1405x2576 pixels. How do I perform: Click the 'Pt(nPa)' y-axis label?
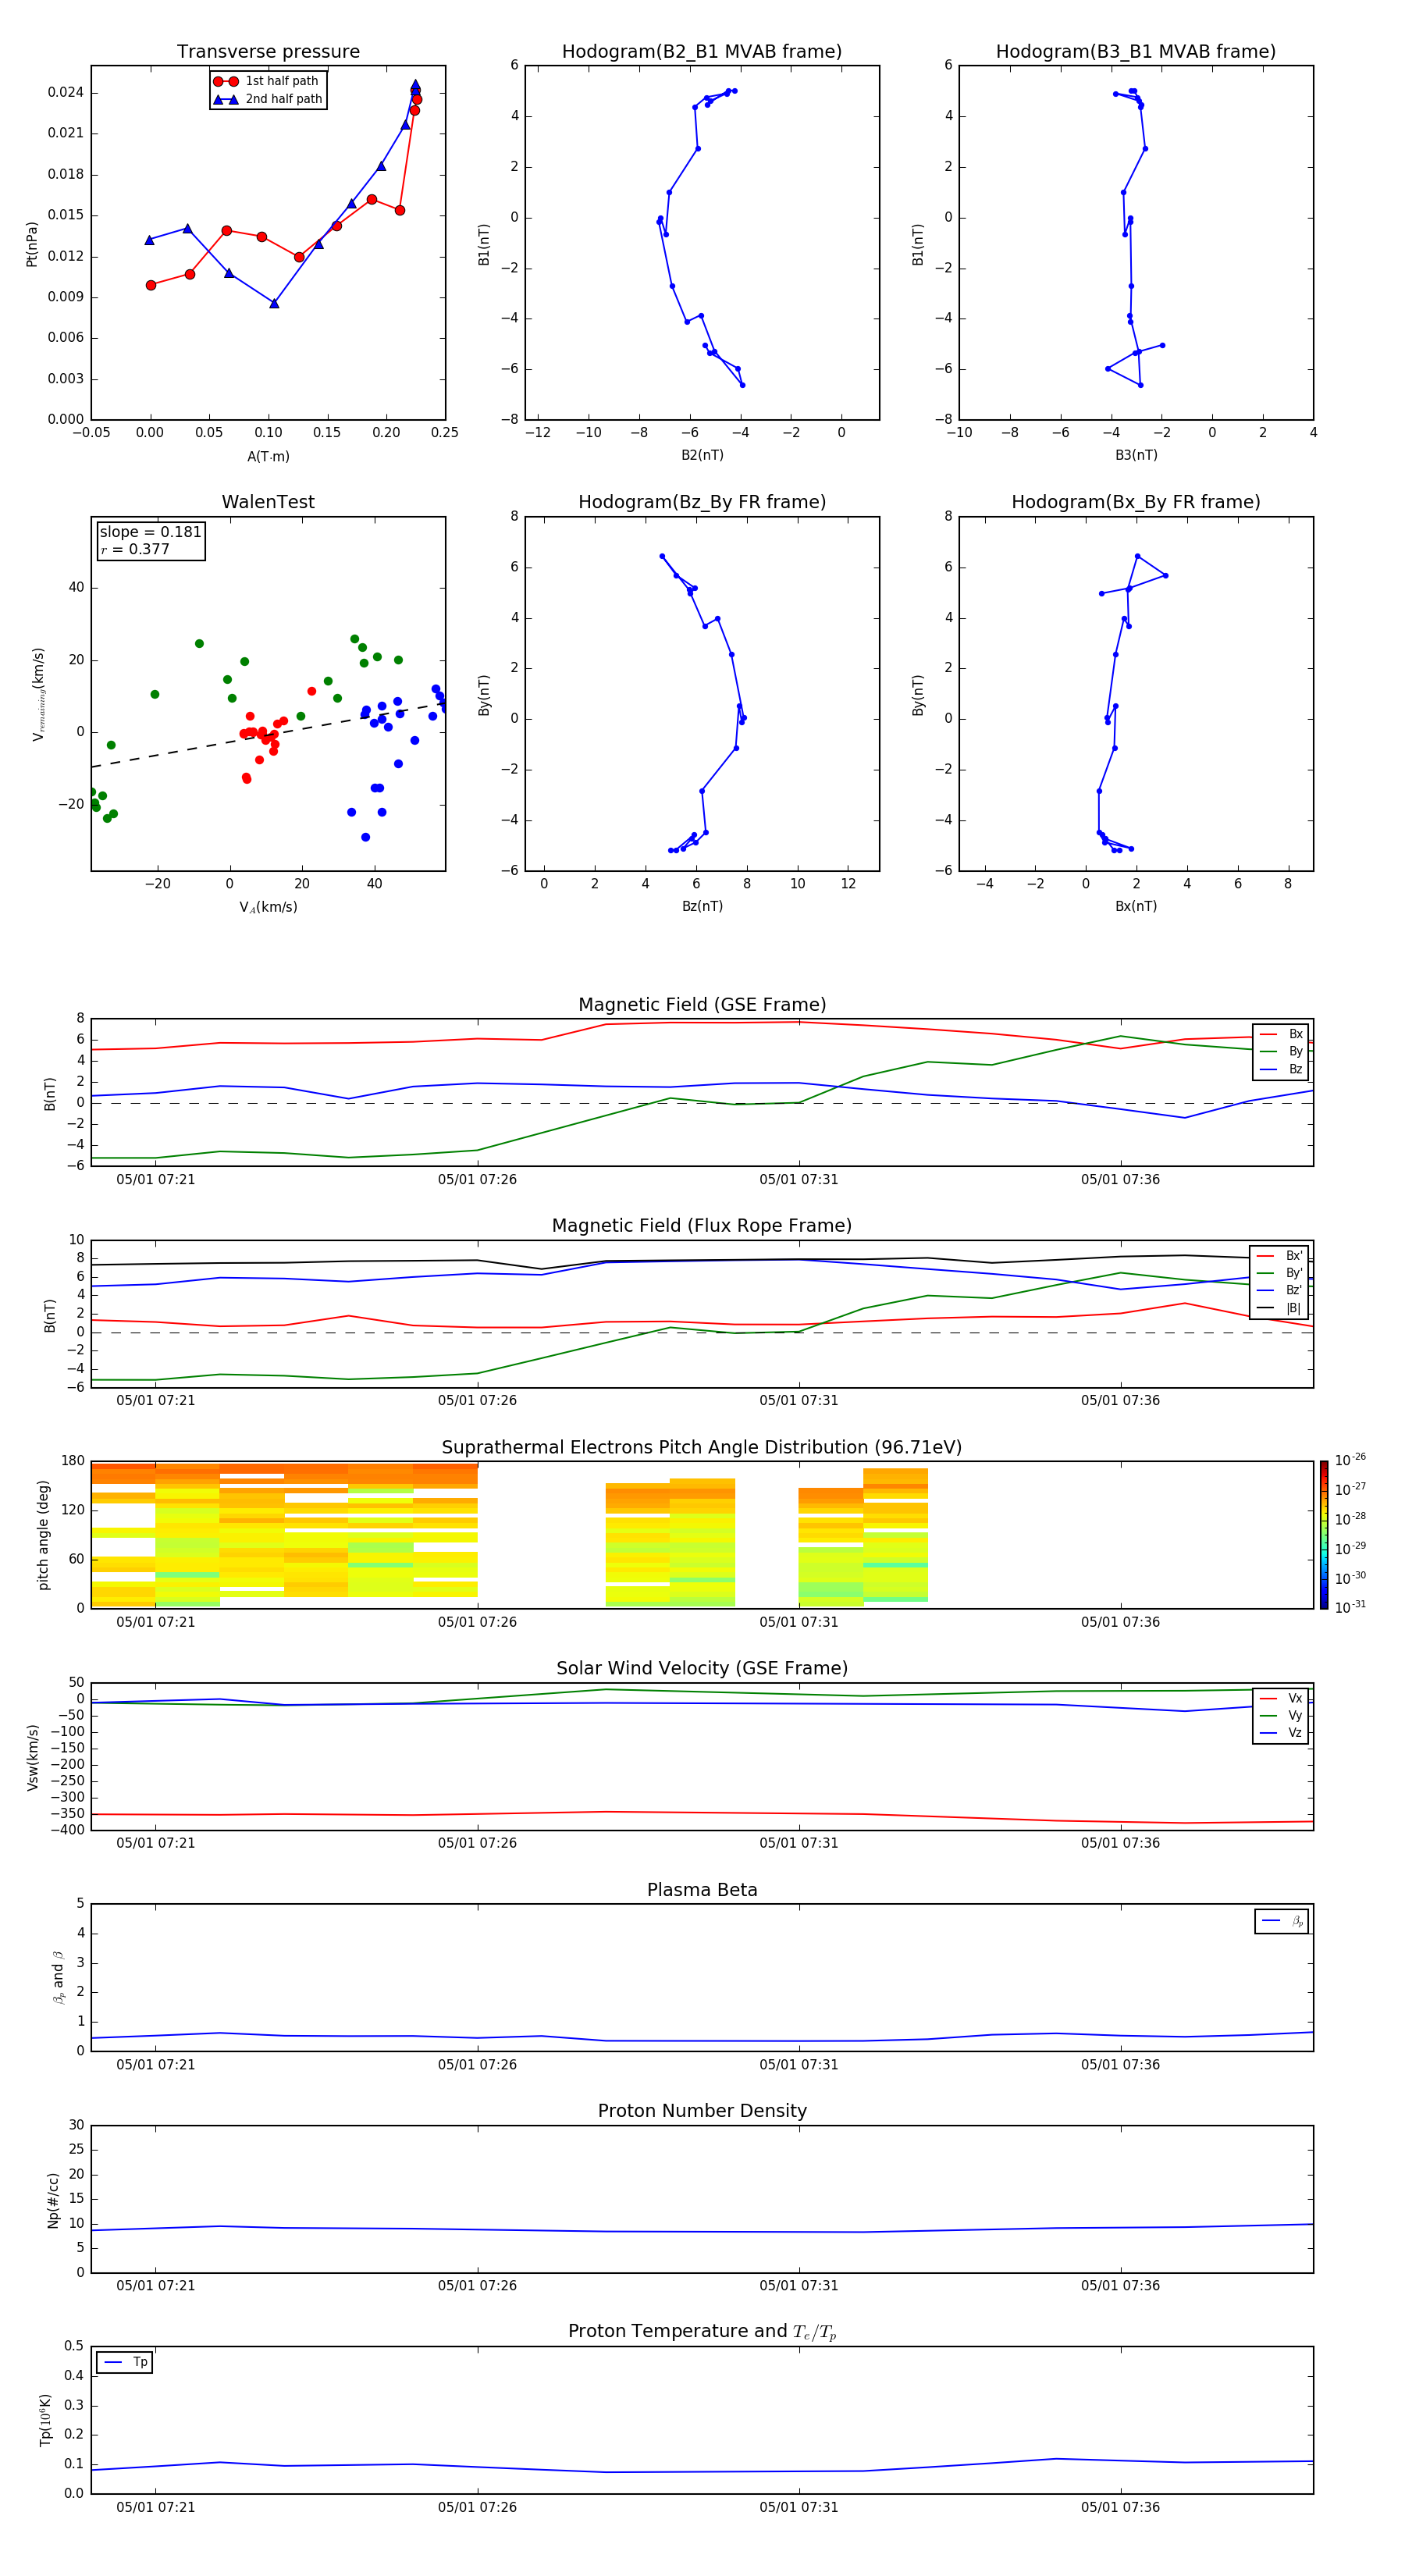31,243
